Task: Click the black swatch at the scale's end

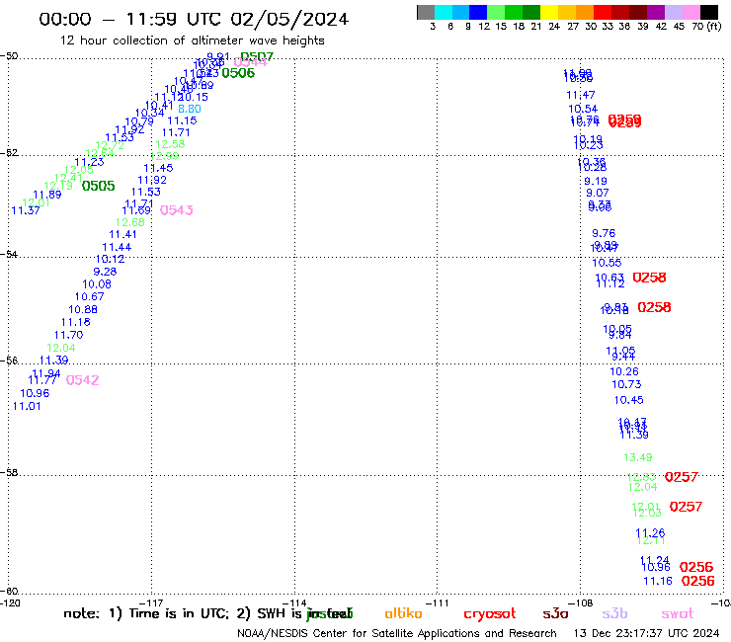Action: [709, 12]
